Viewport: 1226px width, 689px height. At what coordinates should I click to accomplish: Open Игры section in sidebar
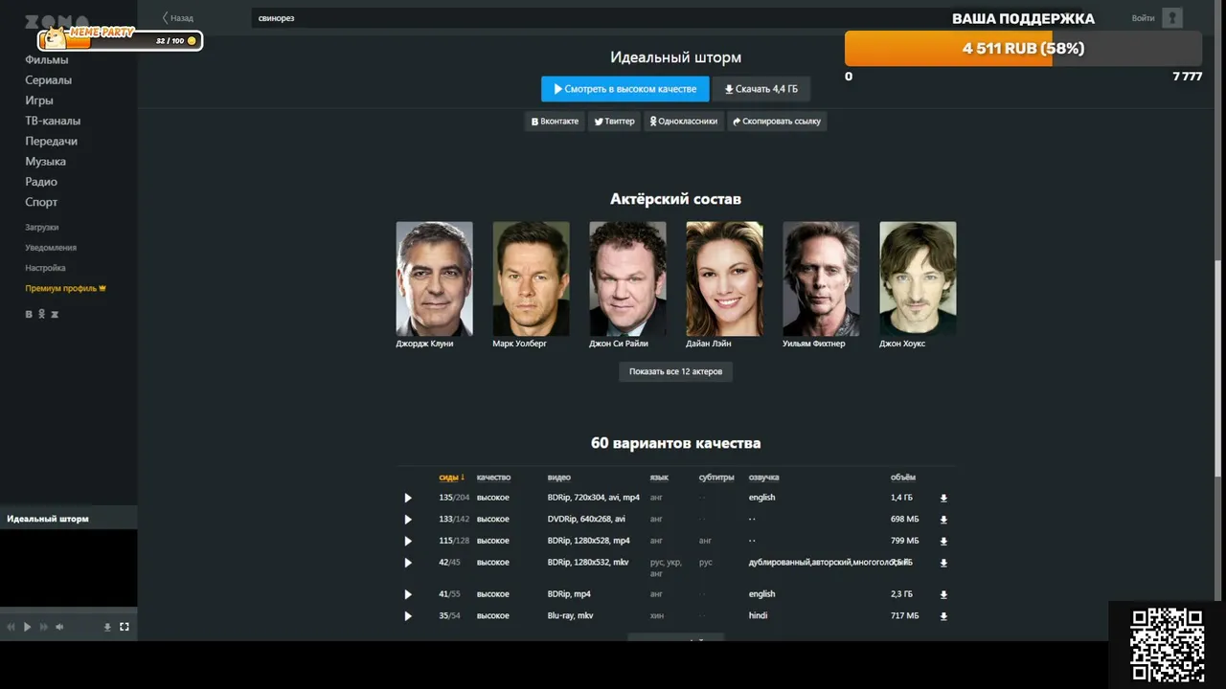[x=39, y=100]
